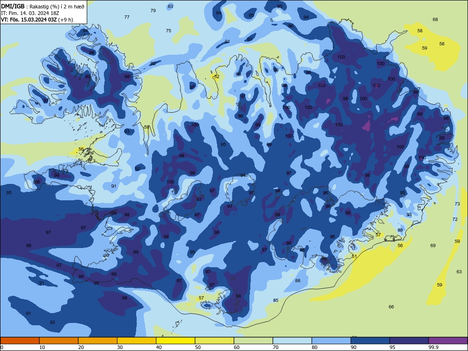Click the medium blue 90–95 legend swatch
468x351 pixels.
(x=370, y=341)
